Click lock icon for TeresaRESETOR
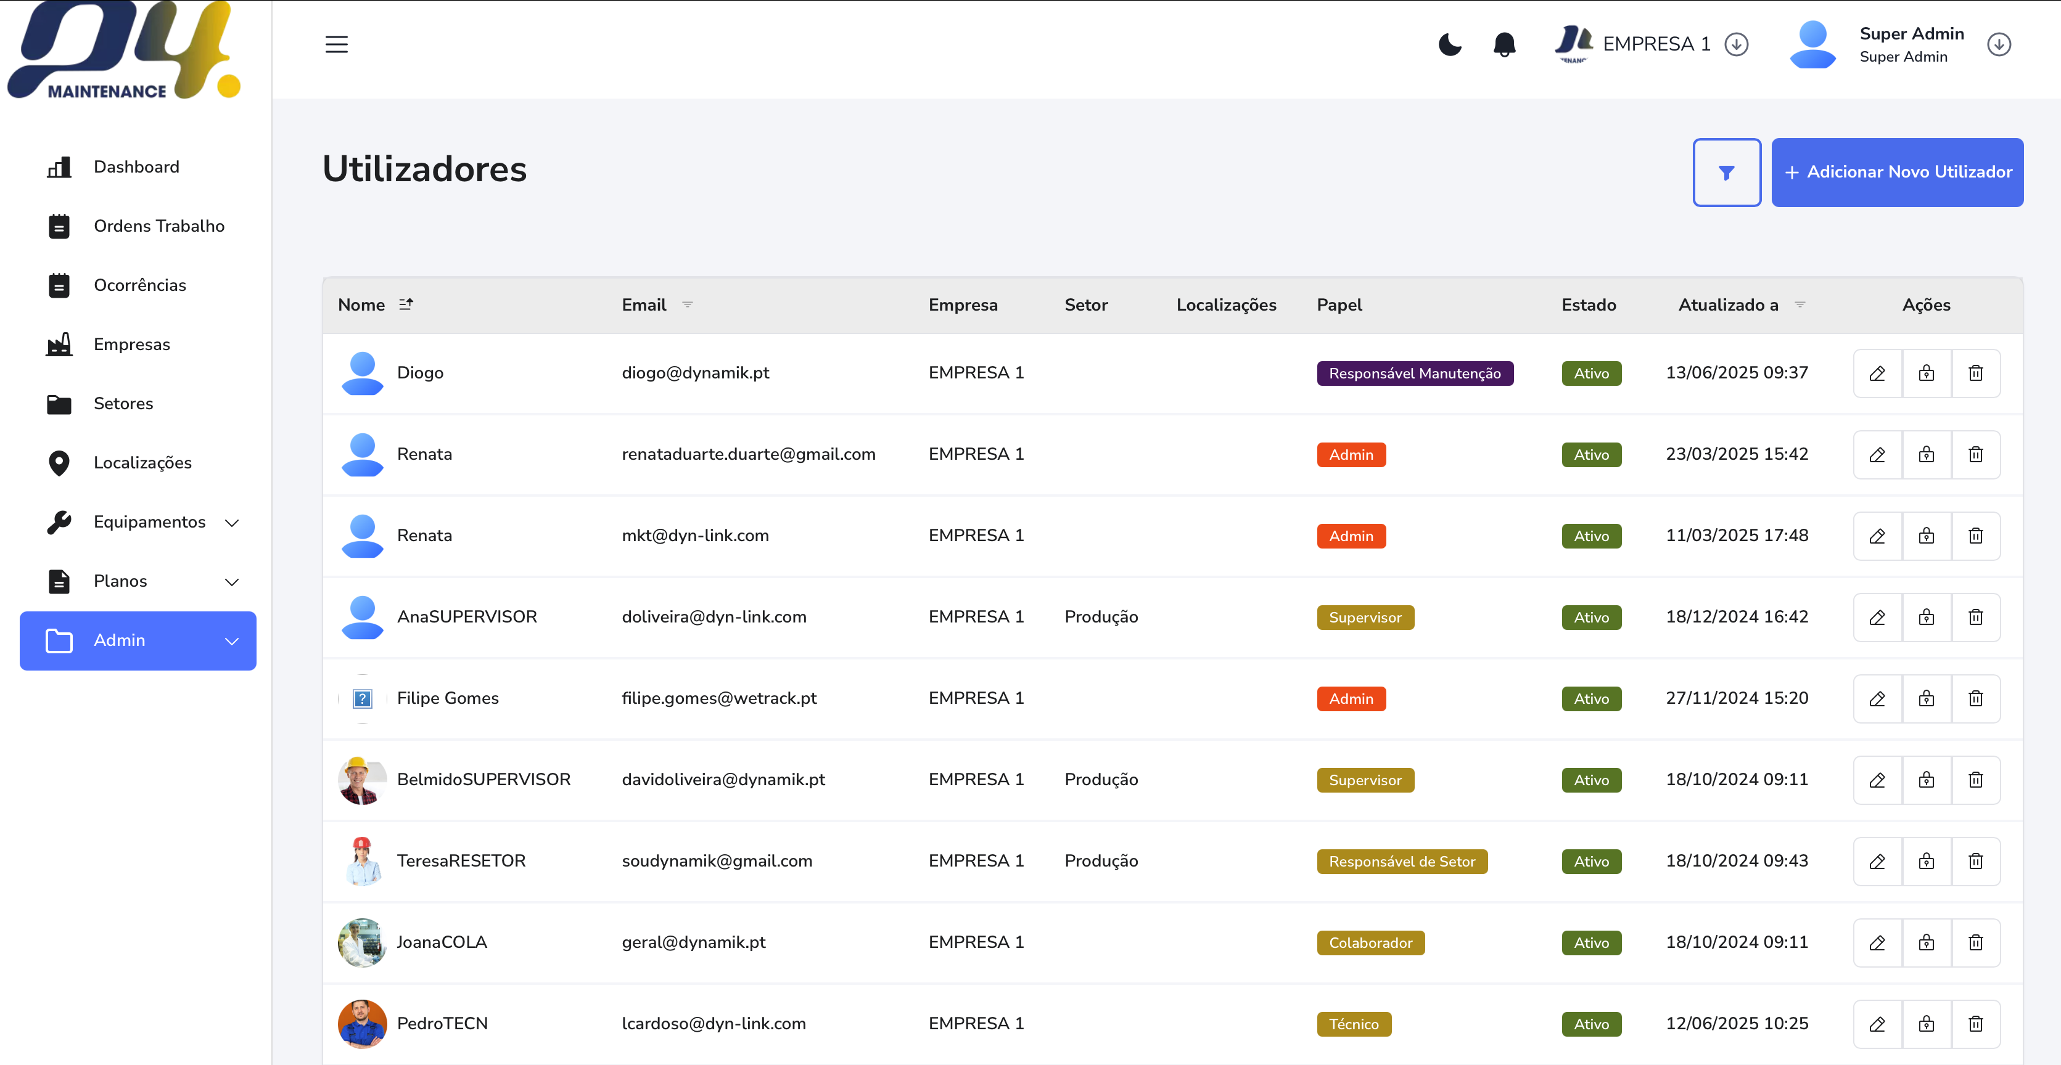Screen dimensions: 2061x1065 tap(1926, 861)
